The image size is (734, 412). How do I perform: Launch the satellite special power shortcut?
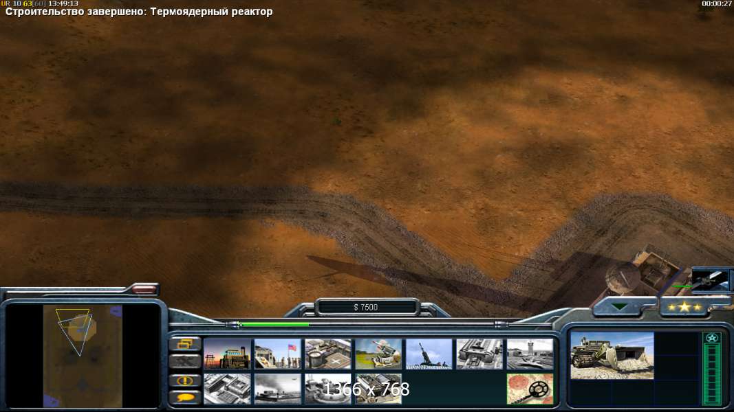coord(710,279)
